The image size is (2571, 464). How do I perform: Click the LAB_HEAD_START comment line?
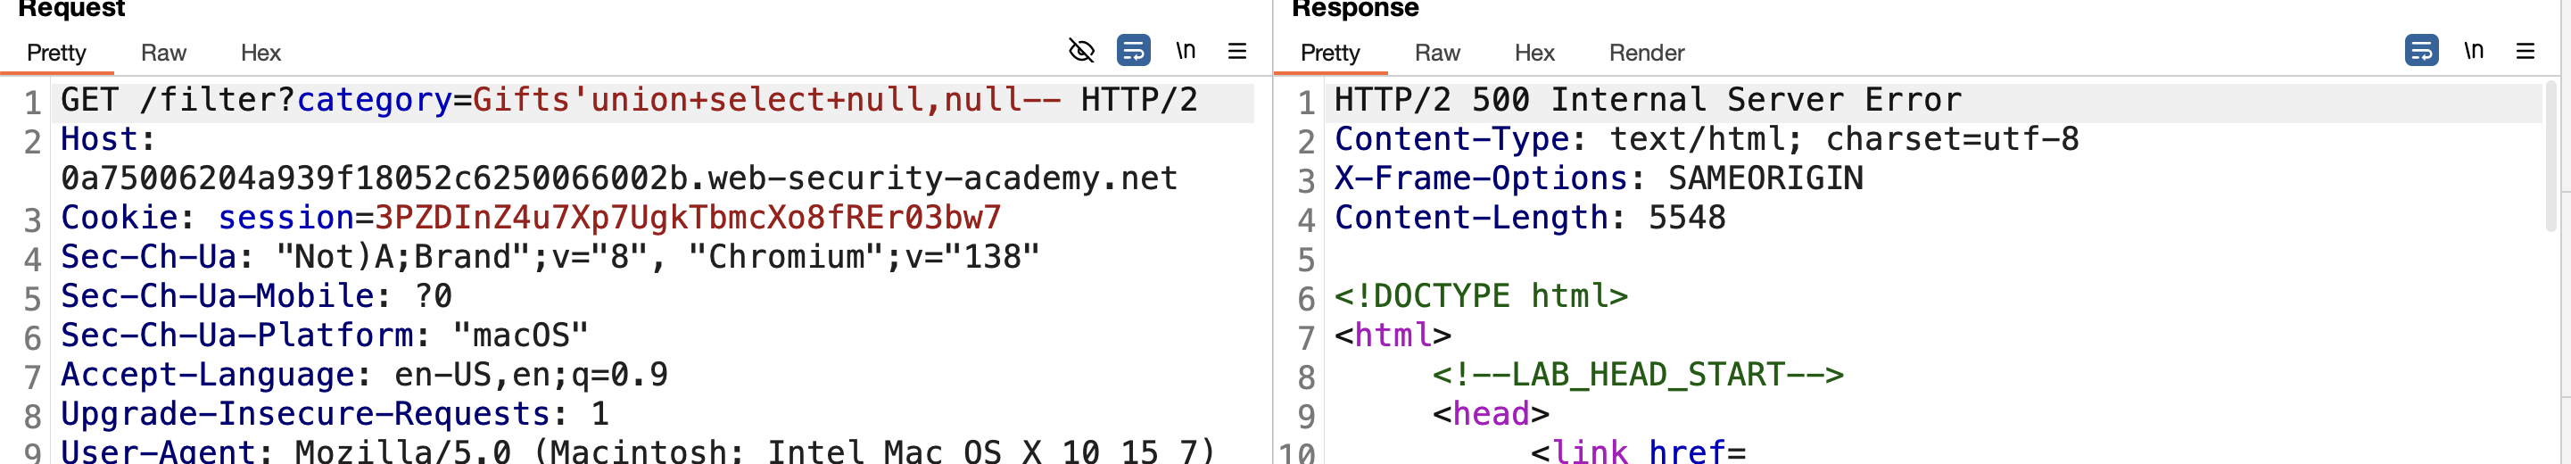1638,374
